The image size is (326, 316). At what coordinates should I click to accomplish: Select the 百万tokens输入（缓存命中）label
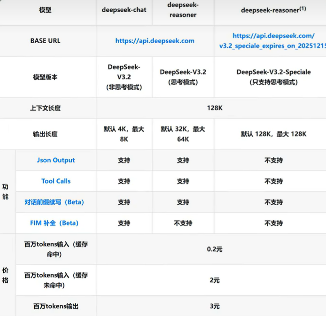[x=56, y=249]
